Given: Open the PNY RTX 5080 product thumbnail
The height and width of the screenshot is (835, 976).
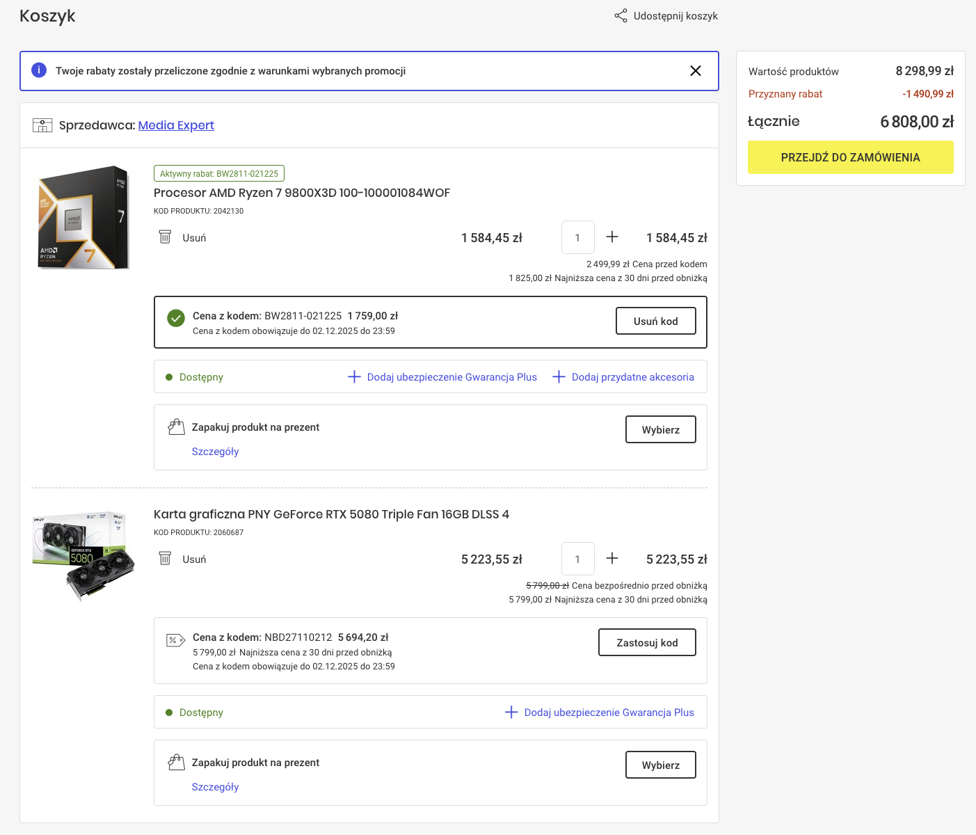Looking at the screenshot, I should 83,555.
